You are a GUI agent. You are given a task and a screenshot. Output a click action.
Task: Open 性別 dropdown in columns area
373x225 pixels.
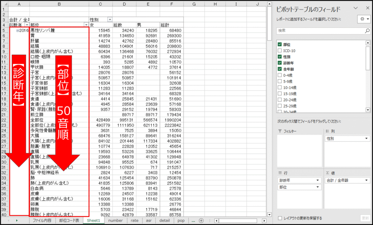click(365, 139)
